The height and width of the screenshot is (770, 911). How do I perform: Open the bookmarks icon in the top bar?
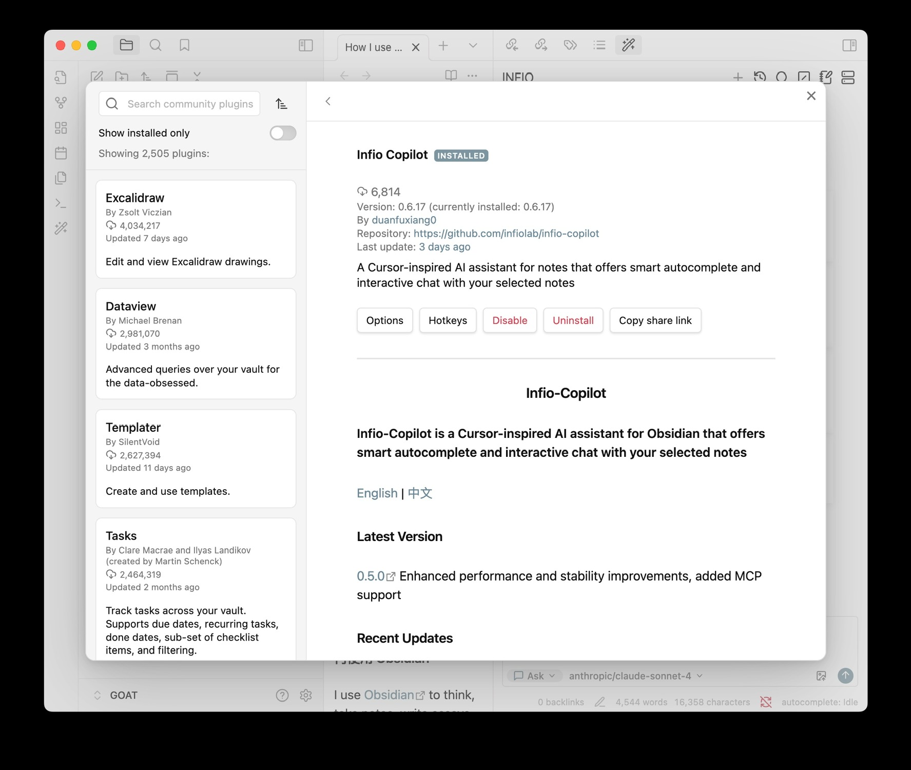(185, 45)
